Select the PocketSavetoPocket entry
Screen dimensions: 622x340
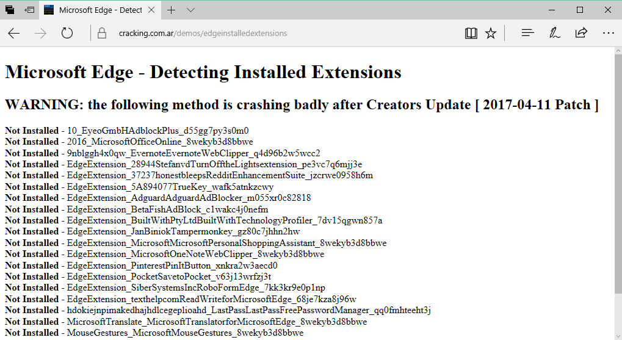(138, 277)
